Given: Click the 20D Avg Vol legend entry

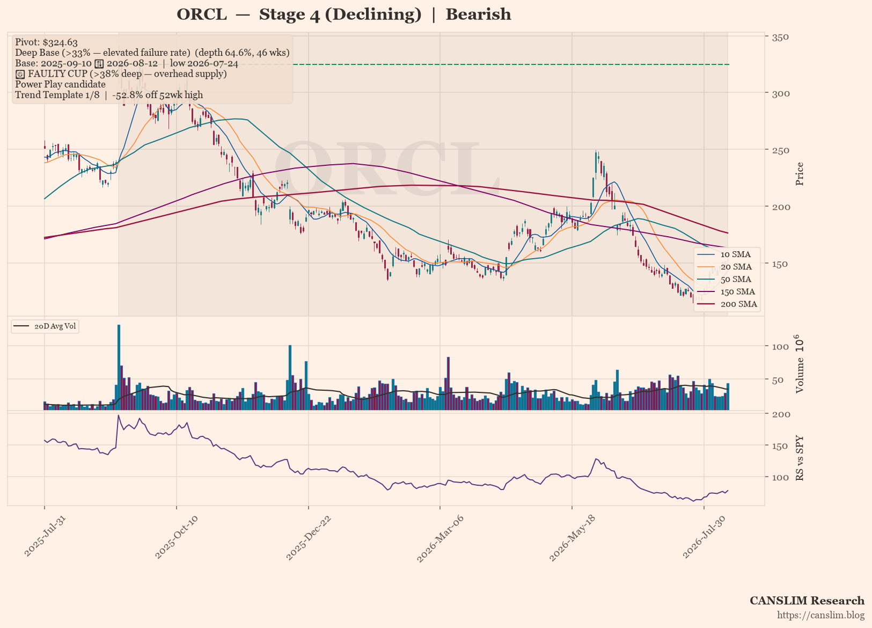Looking at the screenshot, I should 46,326.
